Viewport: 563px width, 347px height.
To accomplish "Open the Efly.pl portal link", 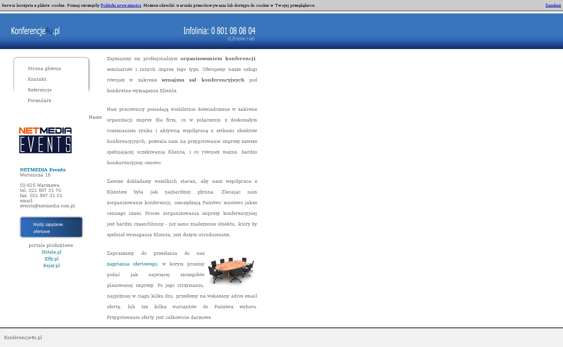I will [x=51, y=259].
